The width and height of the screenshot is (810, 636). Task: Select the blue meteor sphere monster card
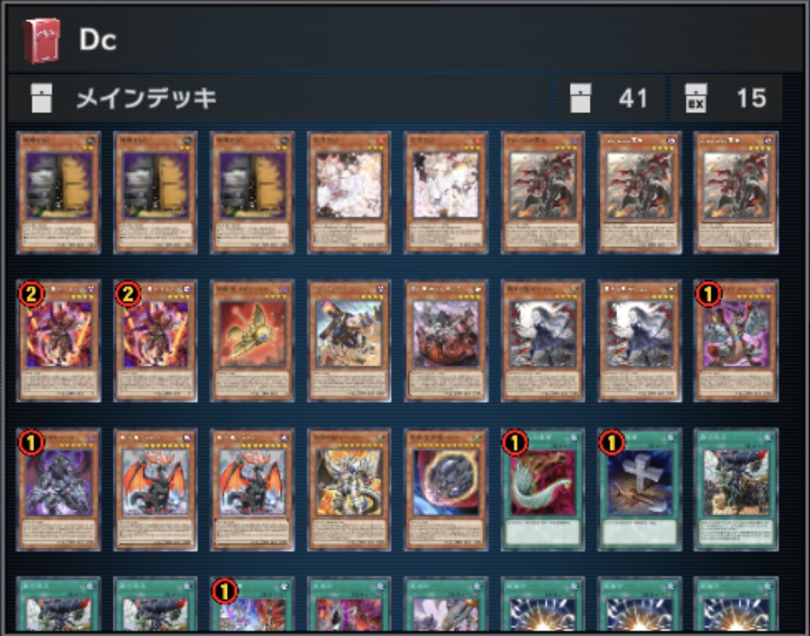click(446, 490)
